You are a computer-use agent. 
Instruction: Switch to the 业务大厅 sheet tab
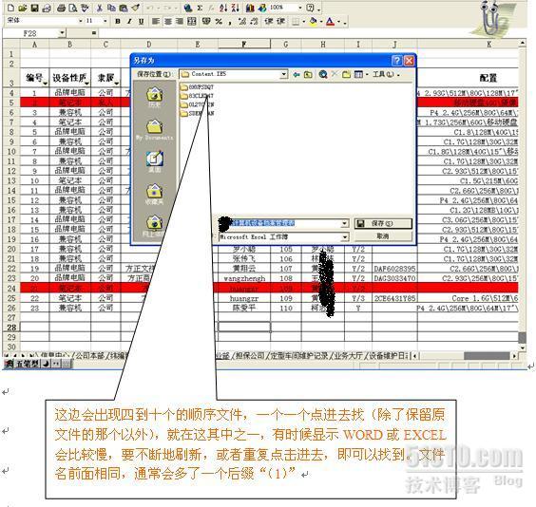click(348, 356)
